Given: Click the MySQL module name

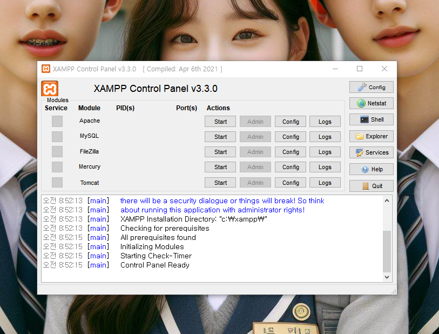Looking at the screenshot, I should coord(89,136).
